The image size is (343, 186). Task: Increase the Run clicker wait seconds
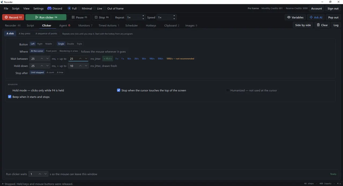[x=40, y=174]
